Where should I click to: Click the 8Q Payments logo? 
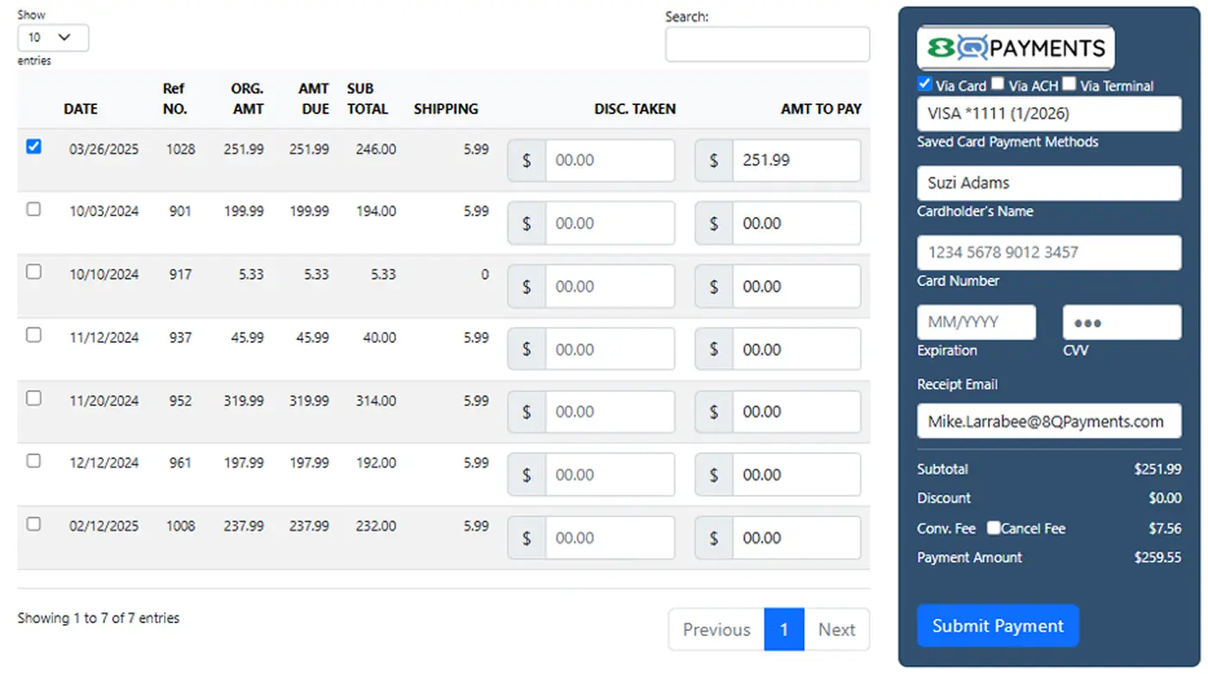1016,48
